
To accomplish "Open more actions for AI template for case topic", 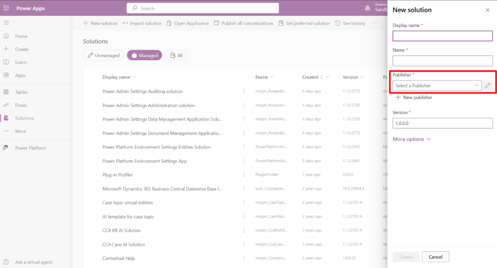I will click(x=244, y=217).
